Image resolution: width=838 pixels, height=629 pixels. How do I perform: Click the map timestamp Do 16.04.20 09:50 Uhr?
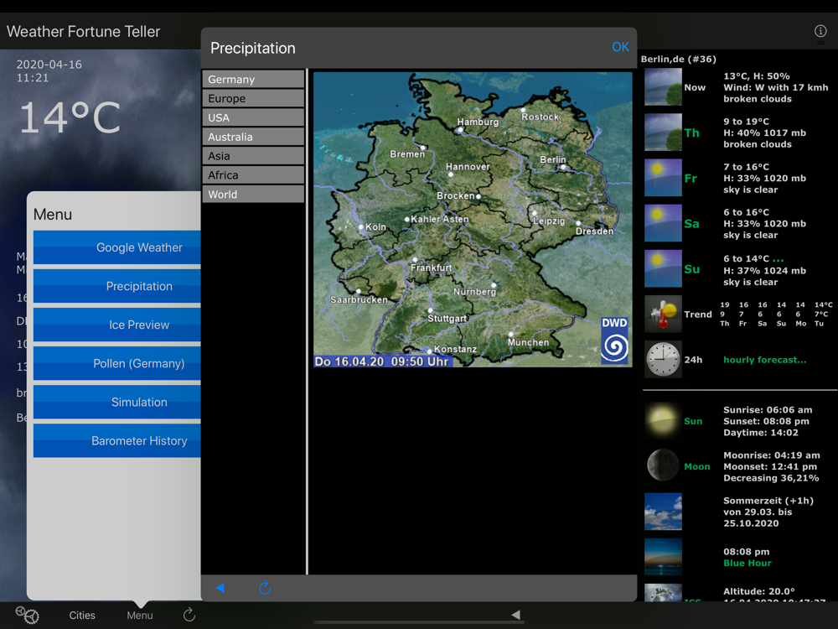[x=381, y=361]
